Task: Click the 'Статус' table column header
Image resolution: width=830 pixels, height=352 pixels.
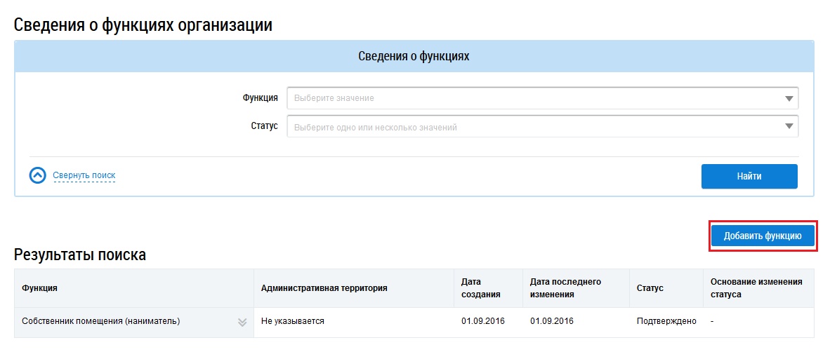Action: tap(650, 288)
